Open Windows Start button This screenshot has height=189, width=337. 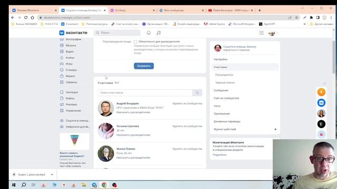[x=14, y=185]
